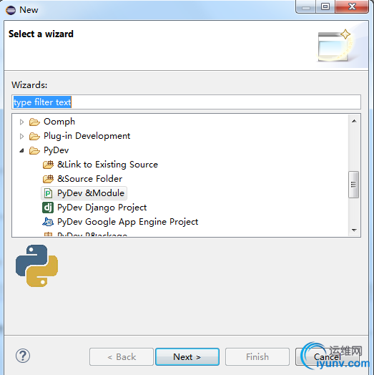Viewport: 374px width, 375px height.
Task: Click the Source Folder package icon
Action: pyautogui.click(x=49, y=179)
